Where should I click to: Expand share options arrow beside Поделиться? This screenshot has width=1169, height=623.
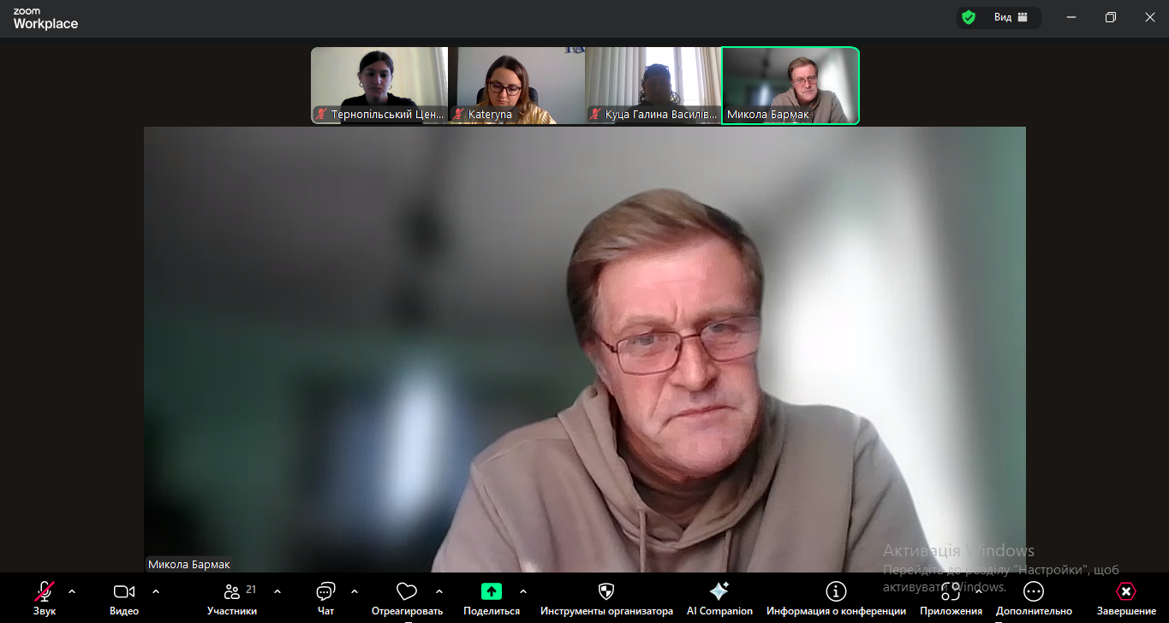pyautogui.click(x=523, y=591)
